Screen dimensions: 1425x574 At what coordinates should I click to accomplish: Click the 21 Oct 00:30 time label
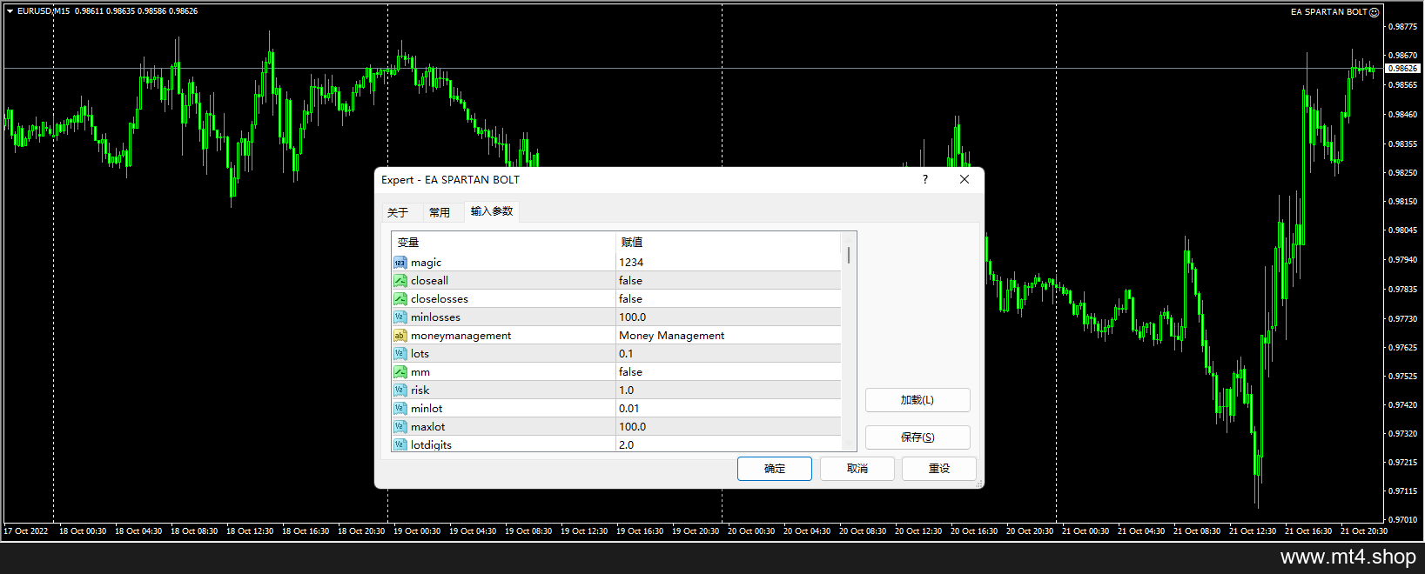point(1086,531)
